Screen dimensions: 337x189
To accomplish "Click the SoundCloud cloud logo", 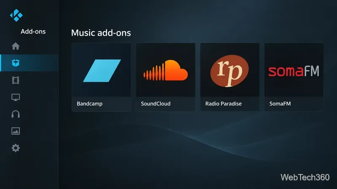I will tap(166, 70).
